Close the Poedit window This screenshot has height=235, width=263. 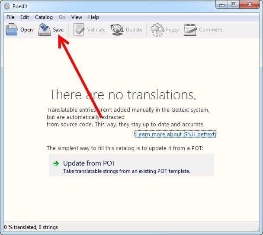click(250, 5)
